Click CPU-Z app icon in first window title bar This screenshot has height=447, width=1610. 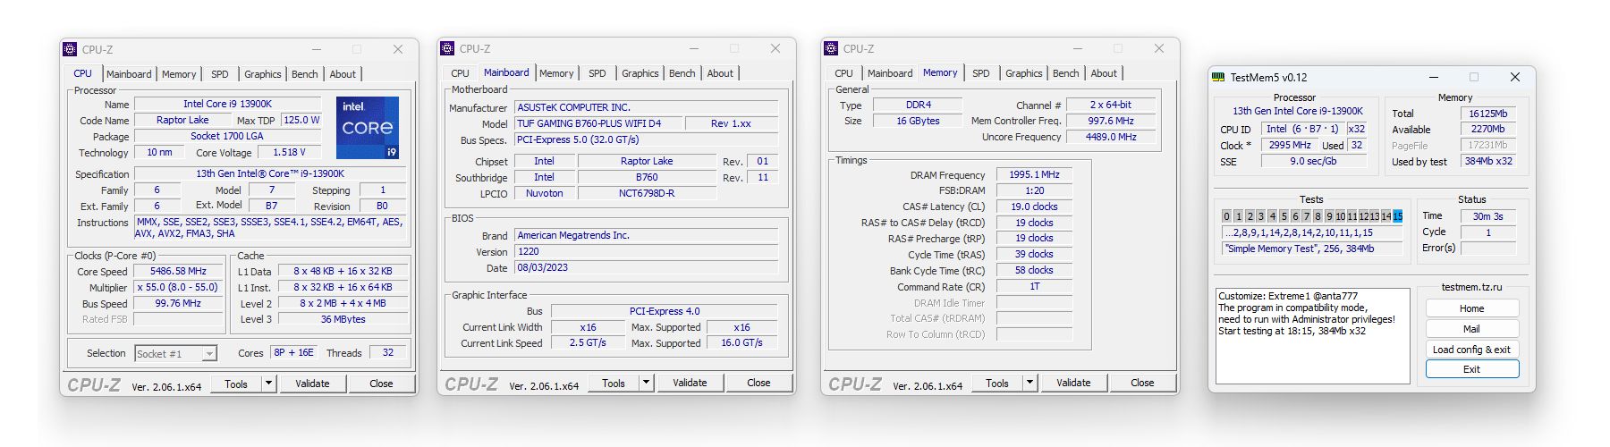point(71,50)
